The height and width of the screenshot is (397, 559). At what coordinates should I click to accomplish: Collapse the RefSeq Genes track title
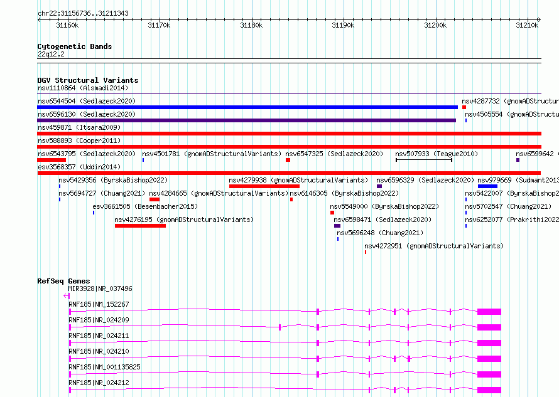coord(63,281)
